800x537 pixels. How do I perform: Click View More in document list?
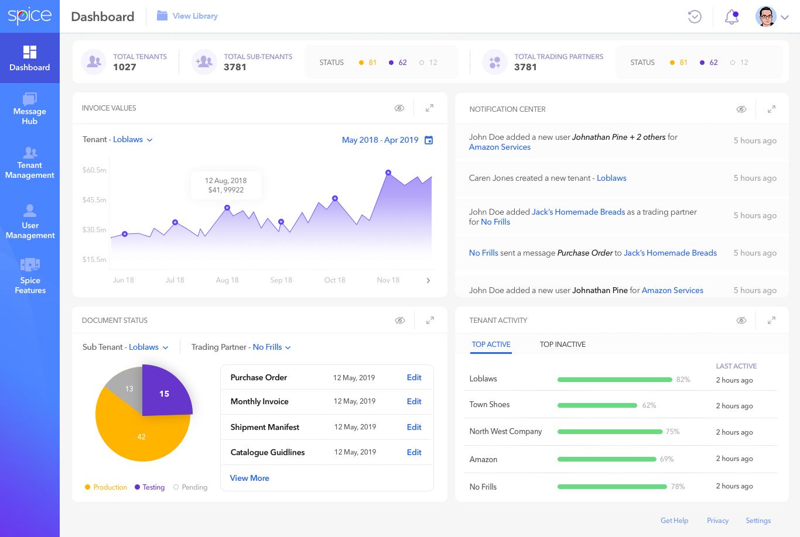[249, 478]
